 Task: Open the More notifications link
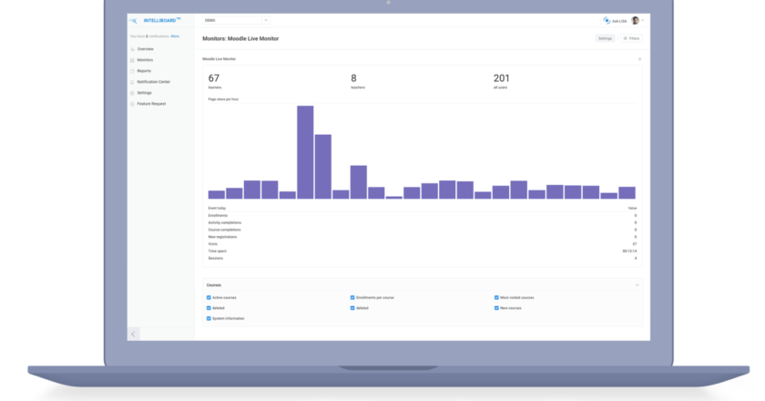(x=175, y=36)
